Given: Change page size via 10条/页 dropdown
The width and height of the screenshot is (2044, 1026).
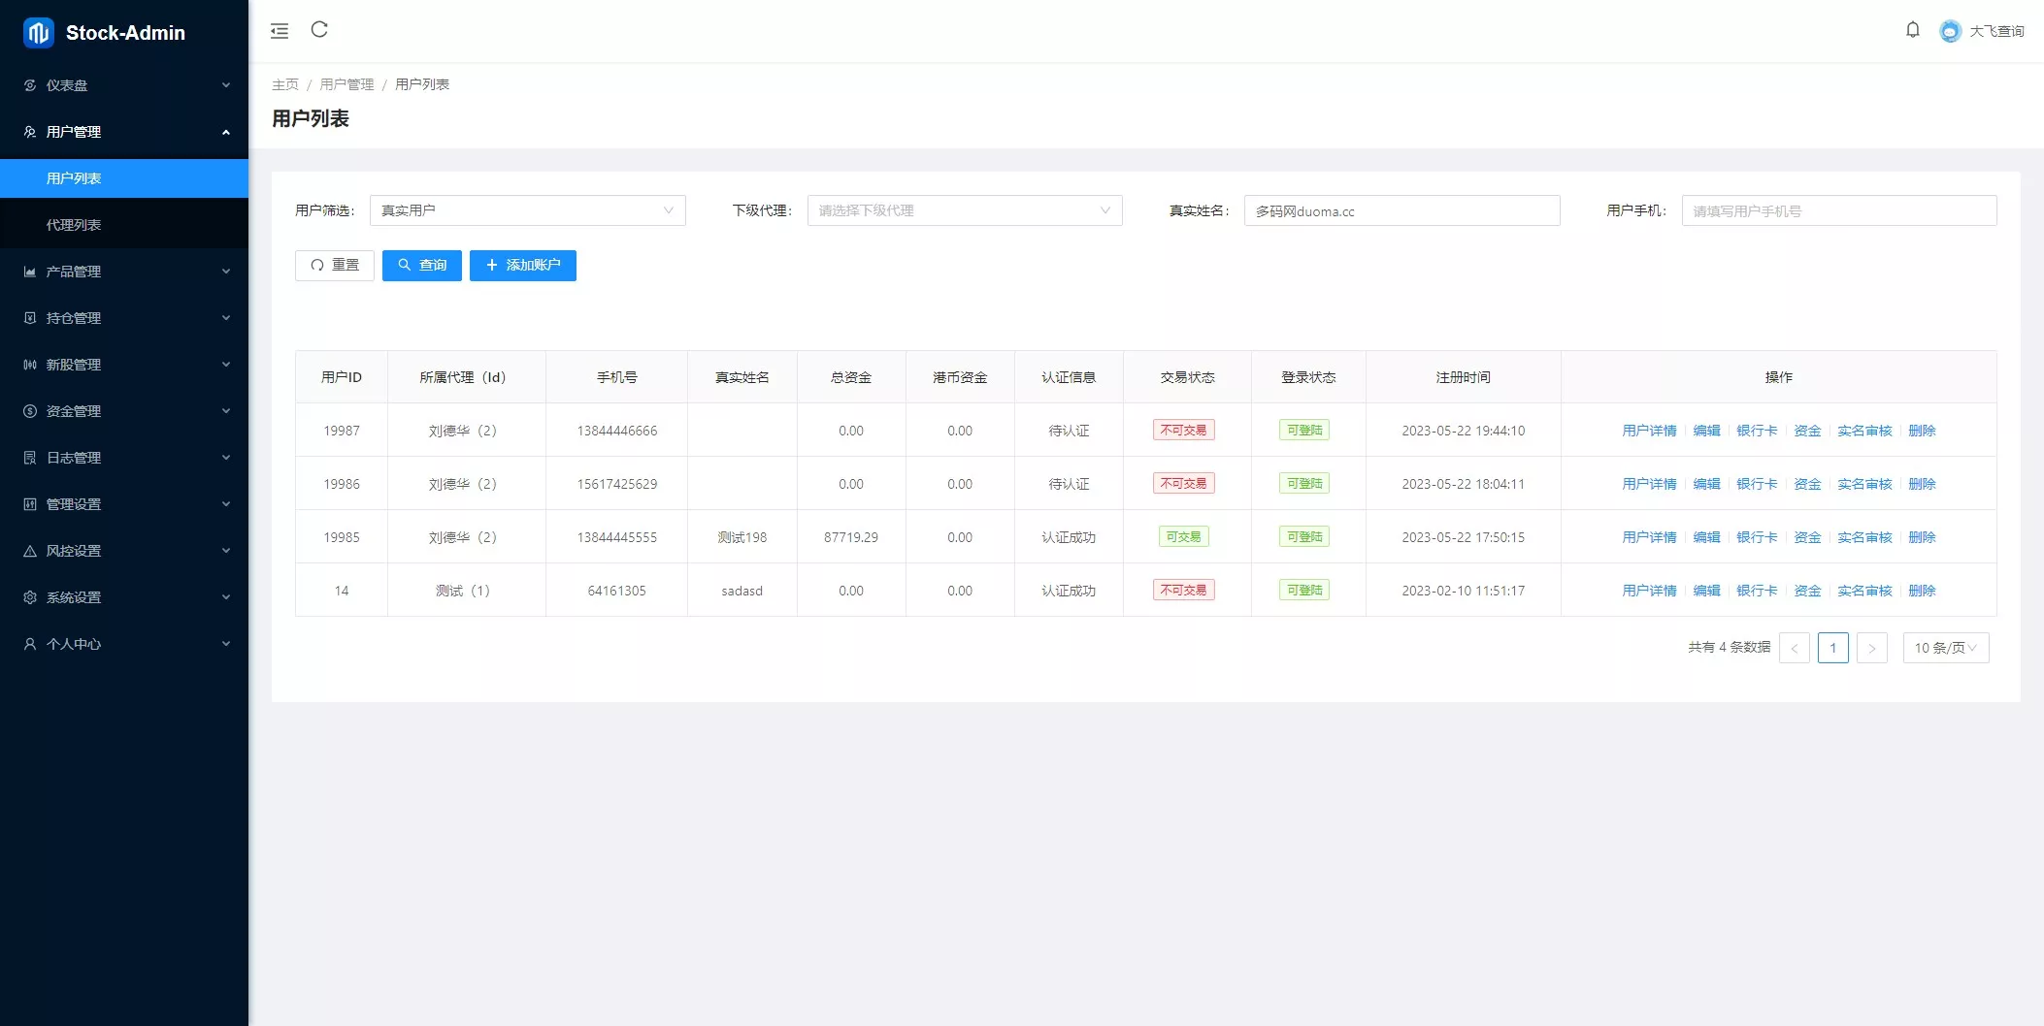Looking at the screenshot, I should click(x=1944, y=648).
